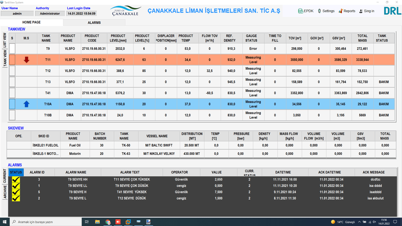Image resolution: width=402 pixels, height=226 pixels.
Task: Click the red down arrow on T11 row
Action: (26, 60)
